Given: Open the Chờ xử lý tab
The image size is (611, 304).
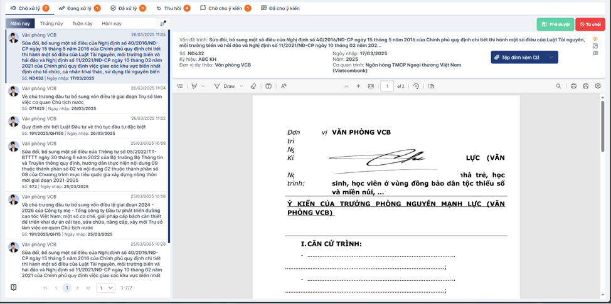Looking at the screenshot, I should tap(30, 8).
